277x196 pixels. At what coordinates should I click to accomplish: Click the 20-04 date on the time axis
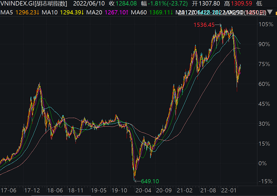tap(143, 190)
